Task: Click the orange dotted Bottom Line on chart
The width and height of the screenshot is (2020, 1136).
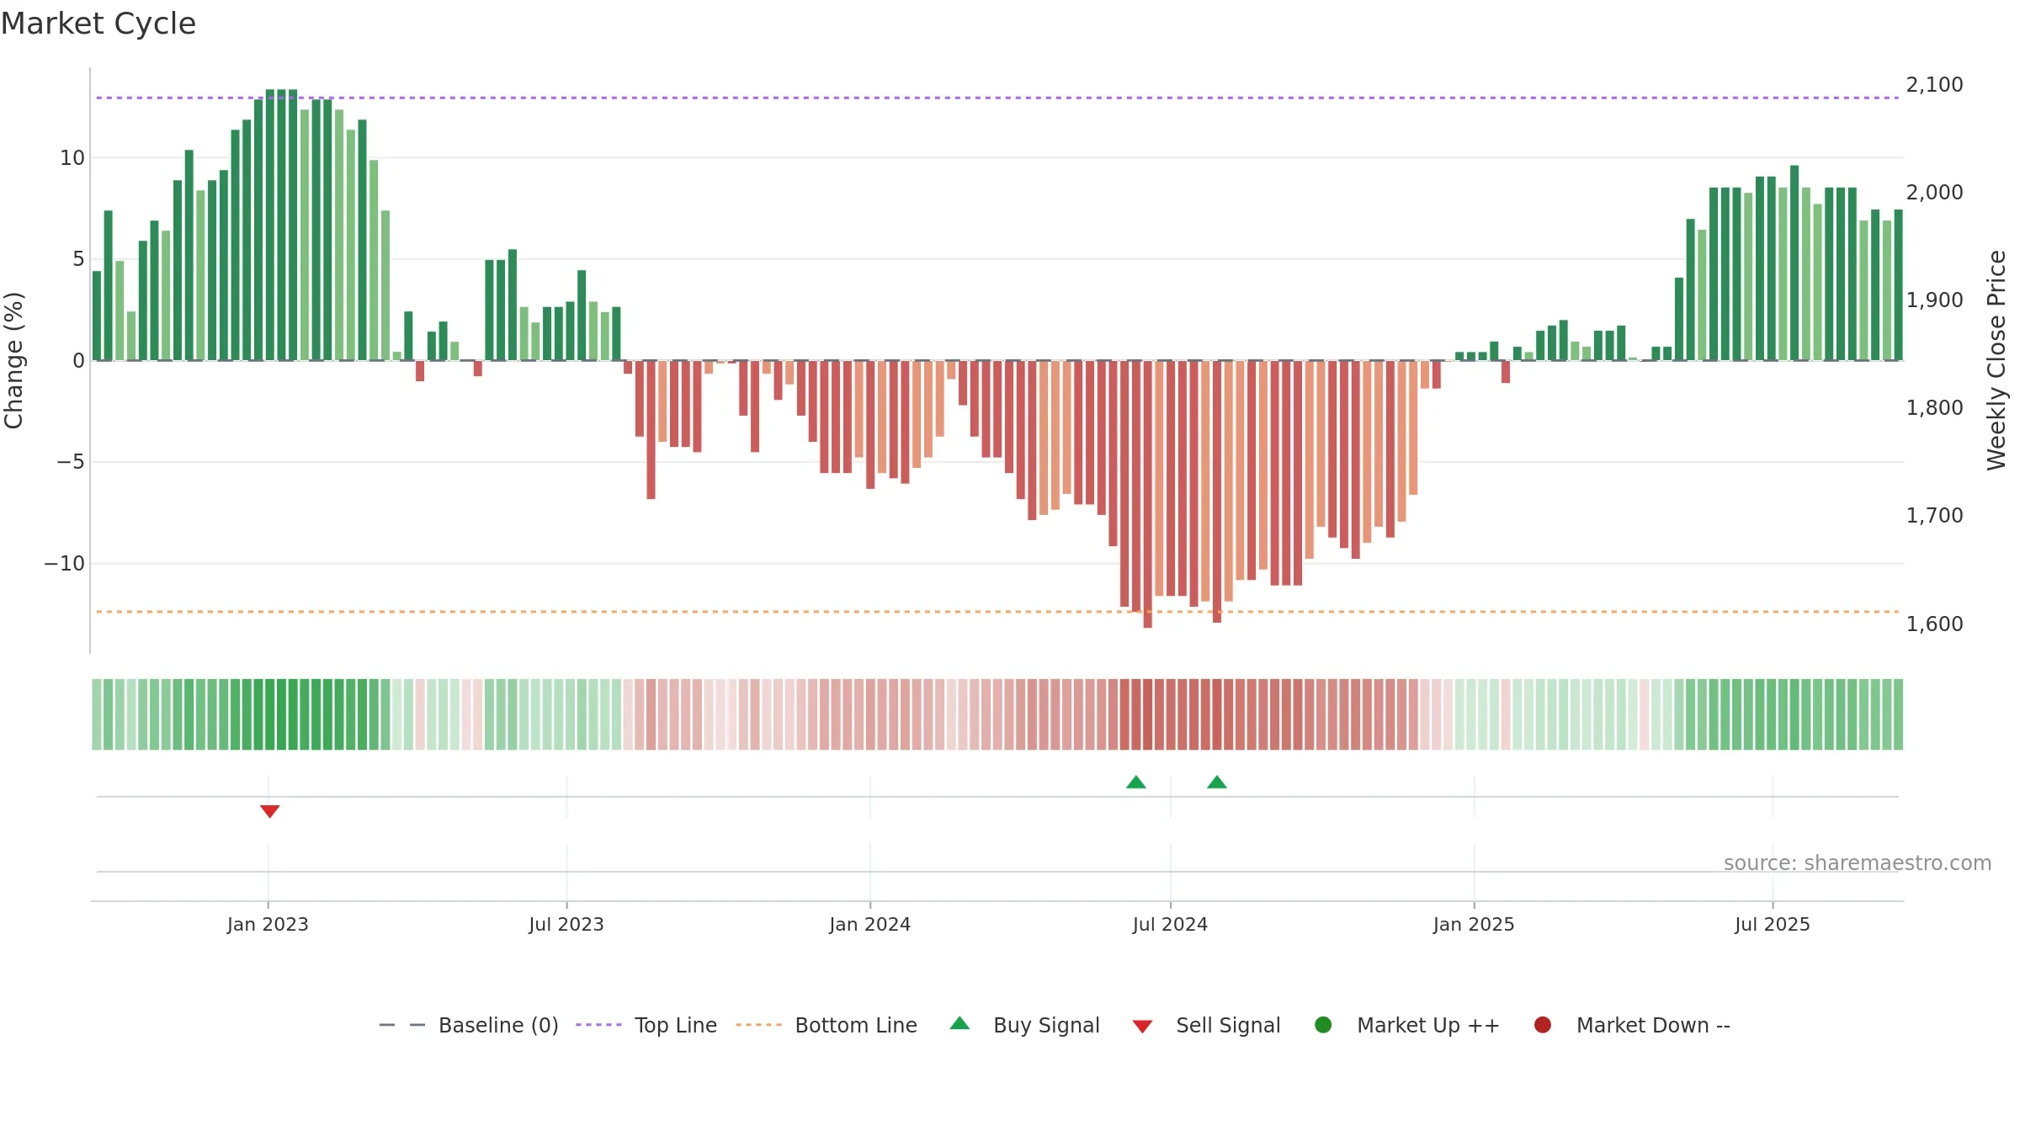Action: coord(997,612)
